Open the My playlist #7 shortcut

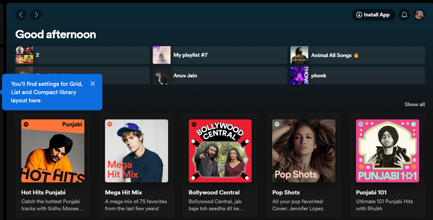click(220, 55)
